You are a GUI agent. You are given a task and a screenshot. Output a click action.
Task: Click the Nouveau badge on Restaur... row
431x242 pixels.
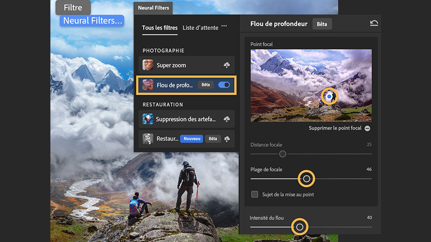tap(192, 139)
